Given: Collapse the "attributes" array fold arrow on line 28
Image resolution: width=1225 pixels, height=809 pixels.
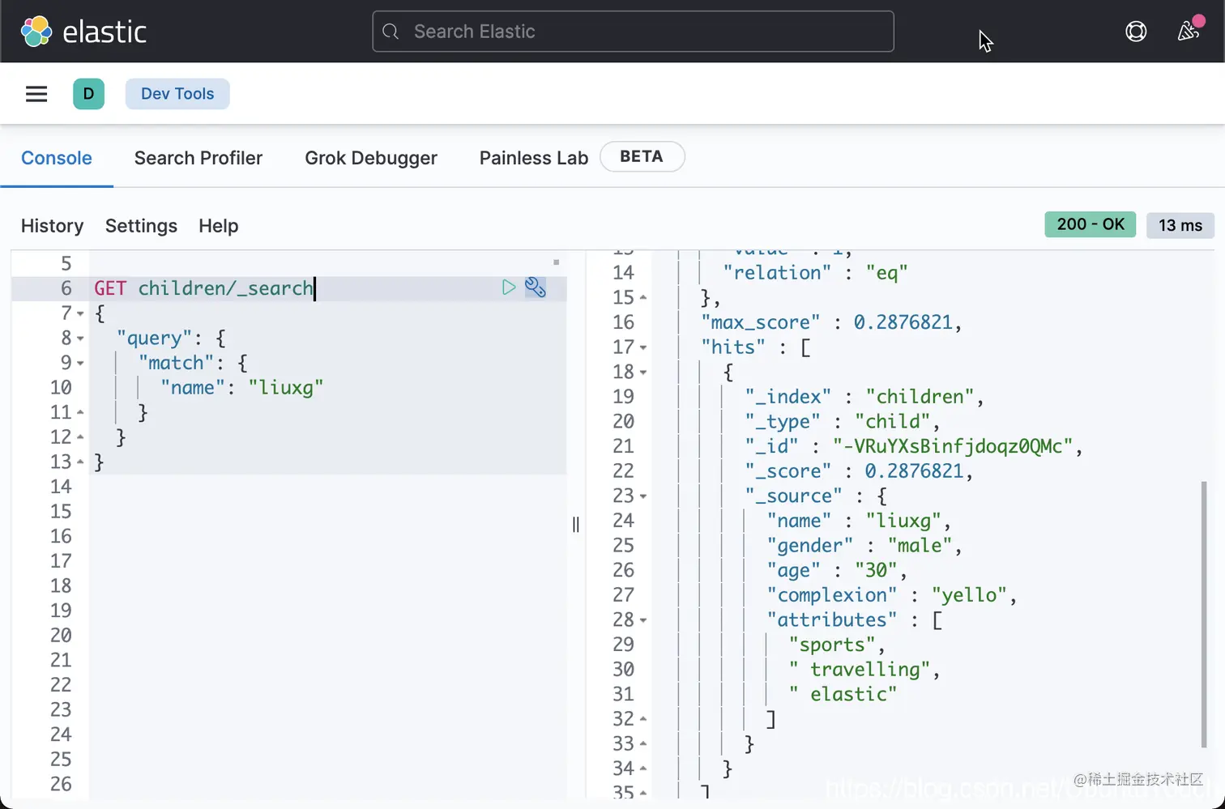Looking at the screenshot, I should click(x=643, y=620).
